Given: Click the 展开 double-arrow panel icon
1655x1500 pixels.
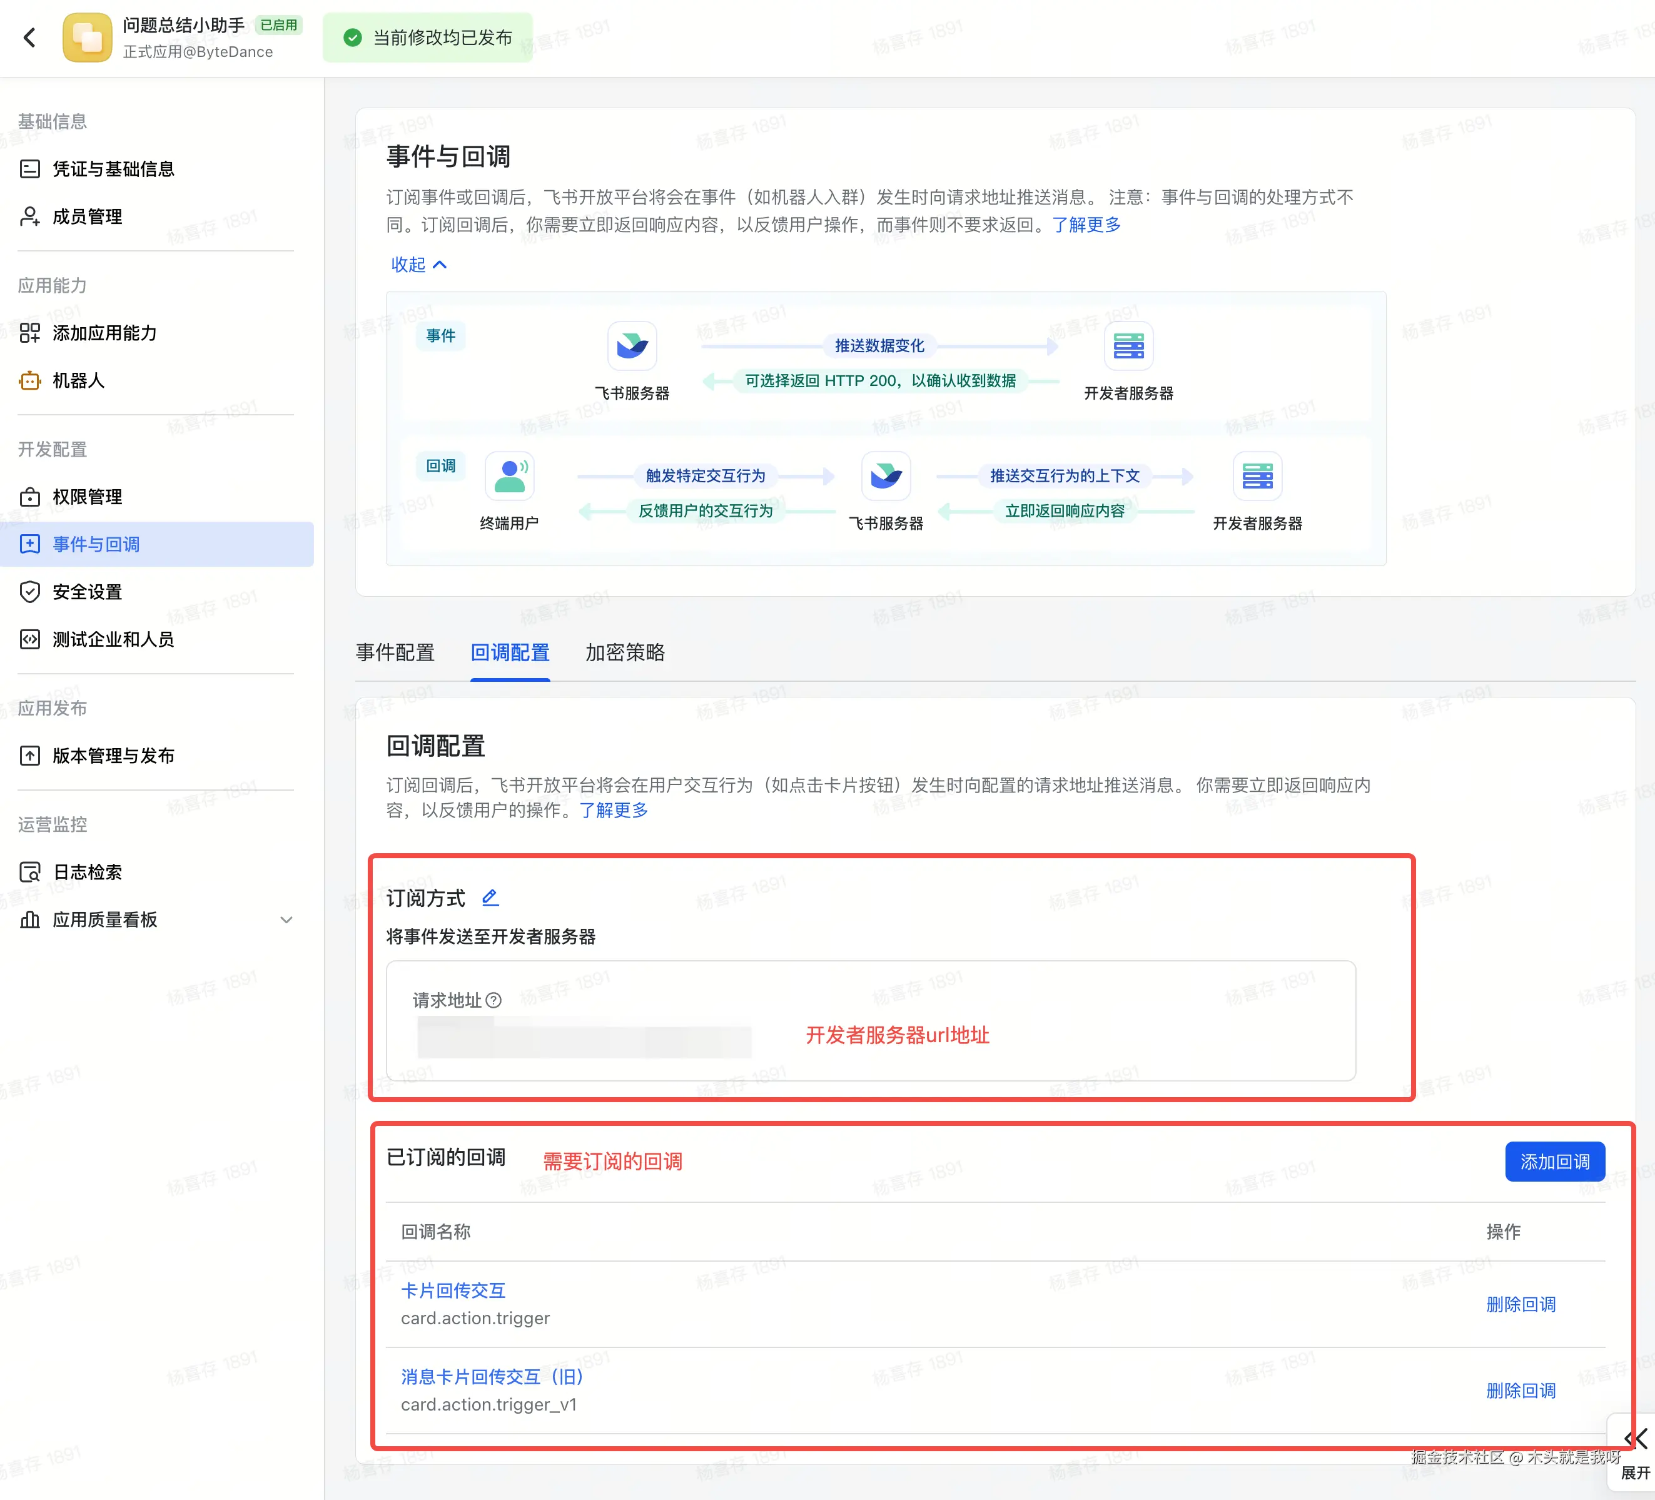Looking at the screenshot, I should point(1635,1439).
